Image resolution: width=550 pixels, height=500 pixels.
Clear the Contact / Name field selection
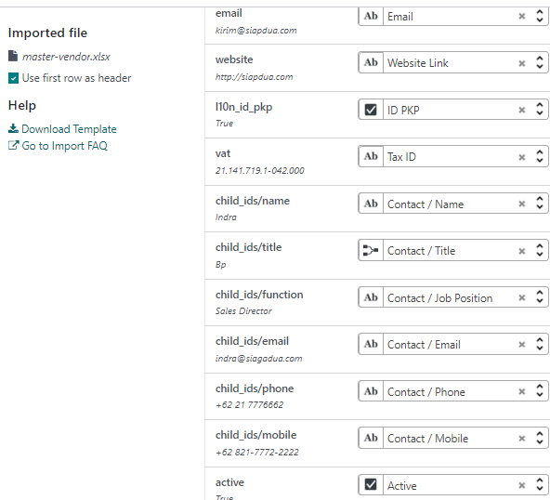[x=522, y=204]
